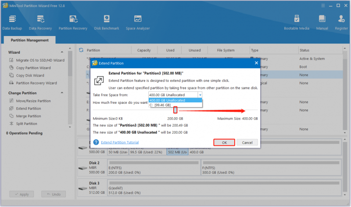This screenshot has width=351, height=207.
Task: Open the hamburger menu in title bar
Action: pyautogui.click(x=323, y=6)
